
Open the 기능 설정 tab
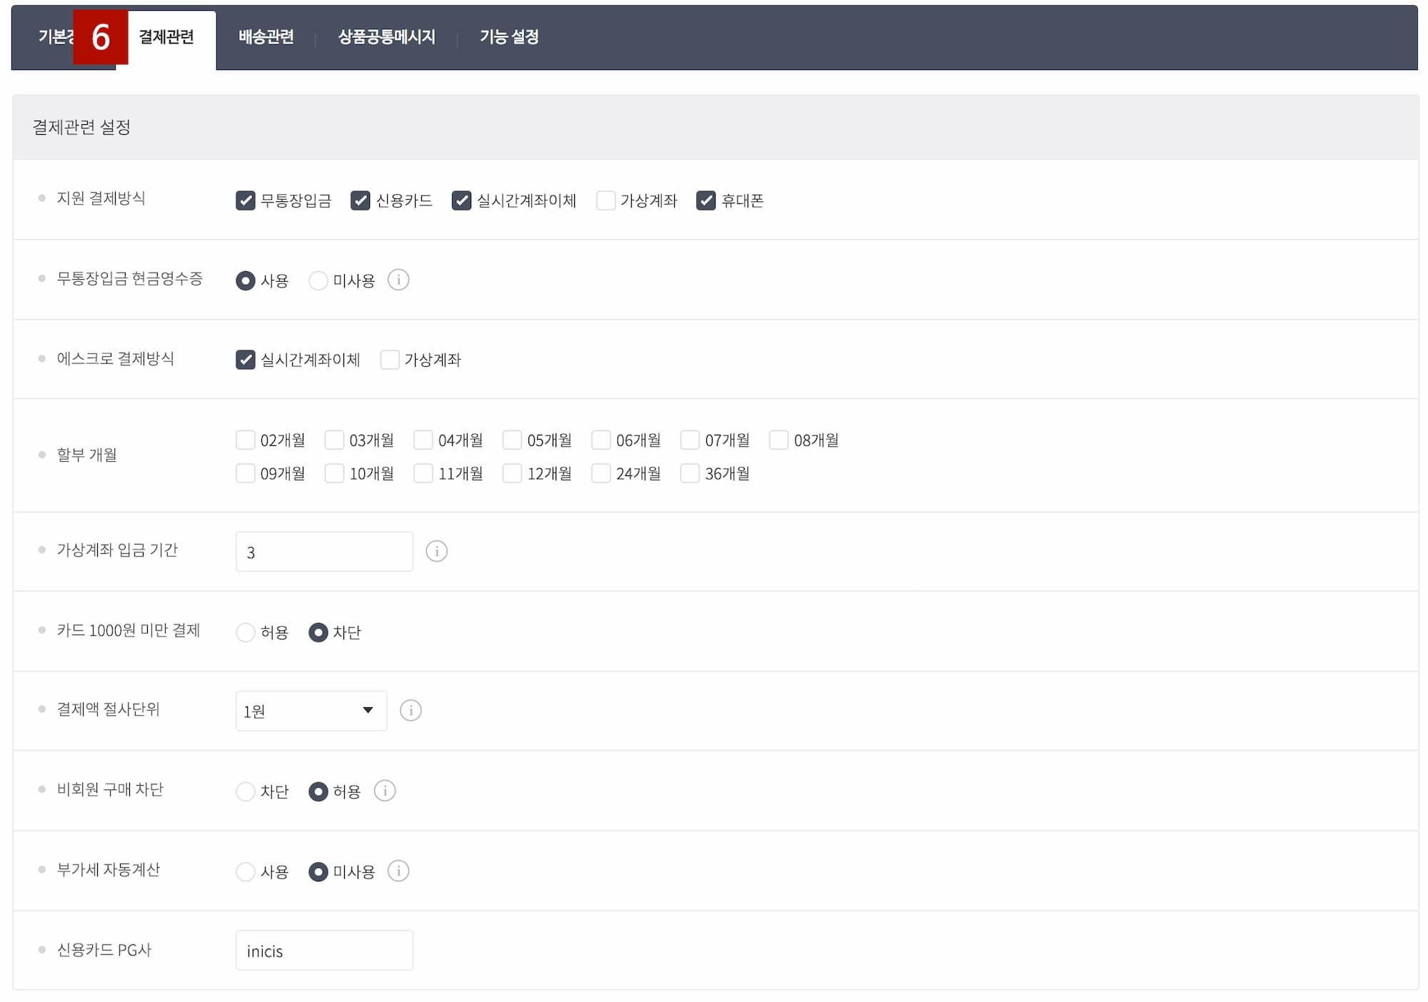coord(509,37)
